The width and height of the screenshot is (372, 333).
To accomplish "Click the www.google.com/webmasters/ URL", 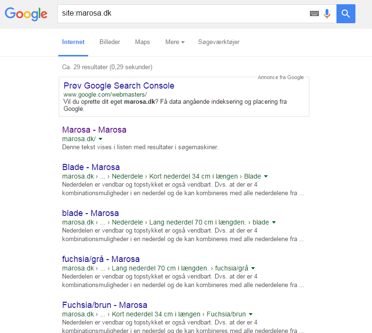I will (x=105, y=94).
